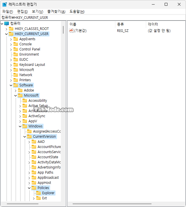
Task: Click the (값 설정 안 됨) data cell
Action: coord(159,31)
